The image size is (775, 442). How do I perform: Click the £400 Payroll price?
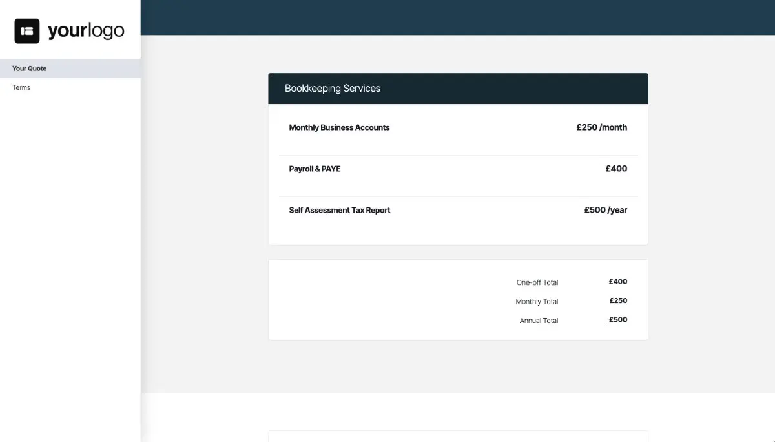[x=616, y=169]
